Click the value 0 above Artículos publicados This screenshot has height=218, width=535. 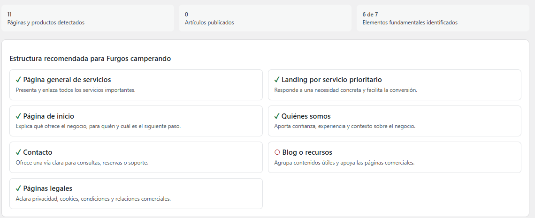pos(187,15)
